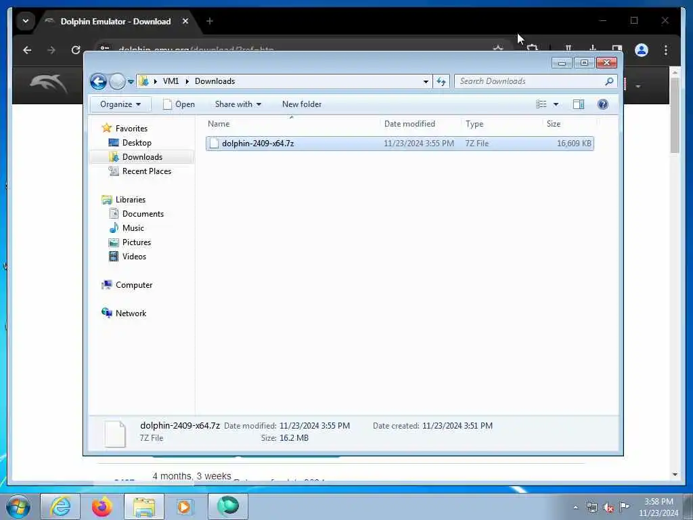The image size is (693, 520).
Task: Open Explorer's recent pages dropdown arrow
Action: pyautogui.click(x=131, y=82)
